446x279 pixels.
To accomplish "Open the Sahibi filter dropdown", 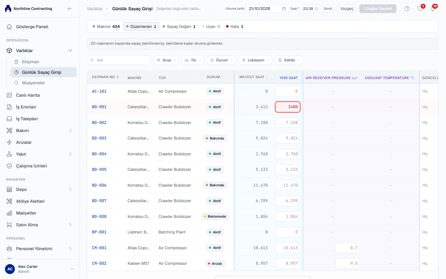I will tap(289, 60).
